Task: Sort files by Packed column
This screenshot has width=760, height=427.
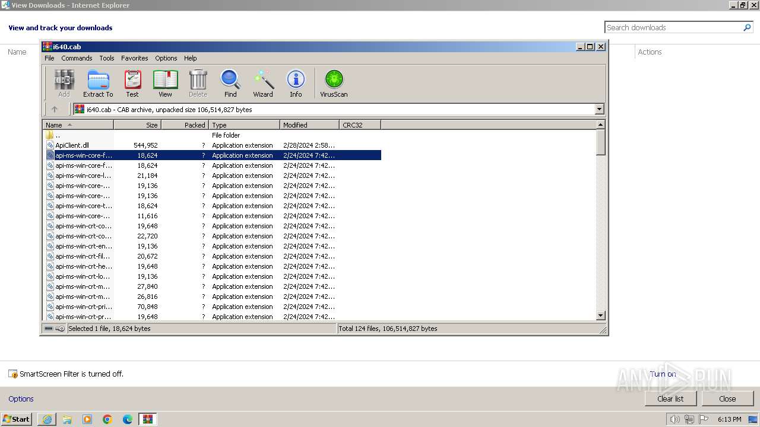Action: pyautogui.click(x=185, y=125)
